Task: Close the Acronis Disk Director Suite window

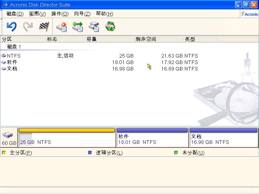Action: point(254,5)
